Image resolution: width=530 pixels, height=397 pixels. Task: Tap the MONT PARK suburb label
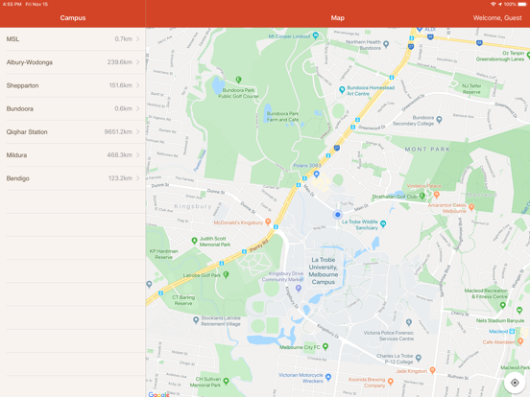pyautogui.click(x=427, y=149)
